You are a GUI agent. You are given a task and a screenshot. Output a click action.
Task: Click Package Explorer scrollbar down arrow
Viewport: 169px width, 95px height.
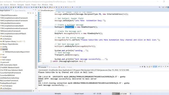coord(36,88)
